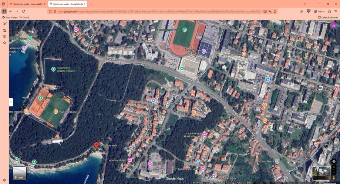340x184 pixels.
Task: Click the translate page icon
Action: [270, 11]
